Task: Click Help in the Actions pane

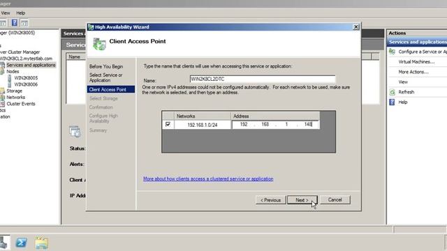Action: (403, 102)
